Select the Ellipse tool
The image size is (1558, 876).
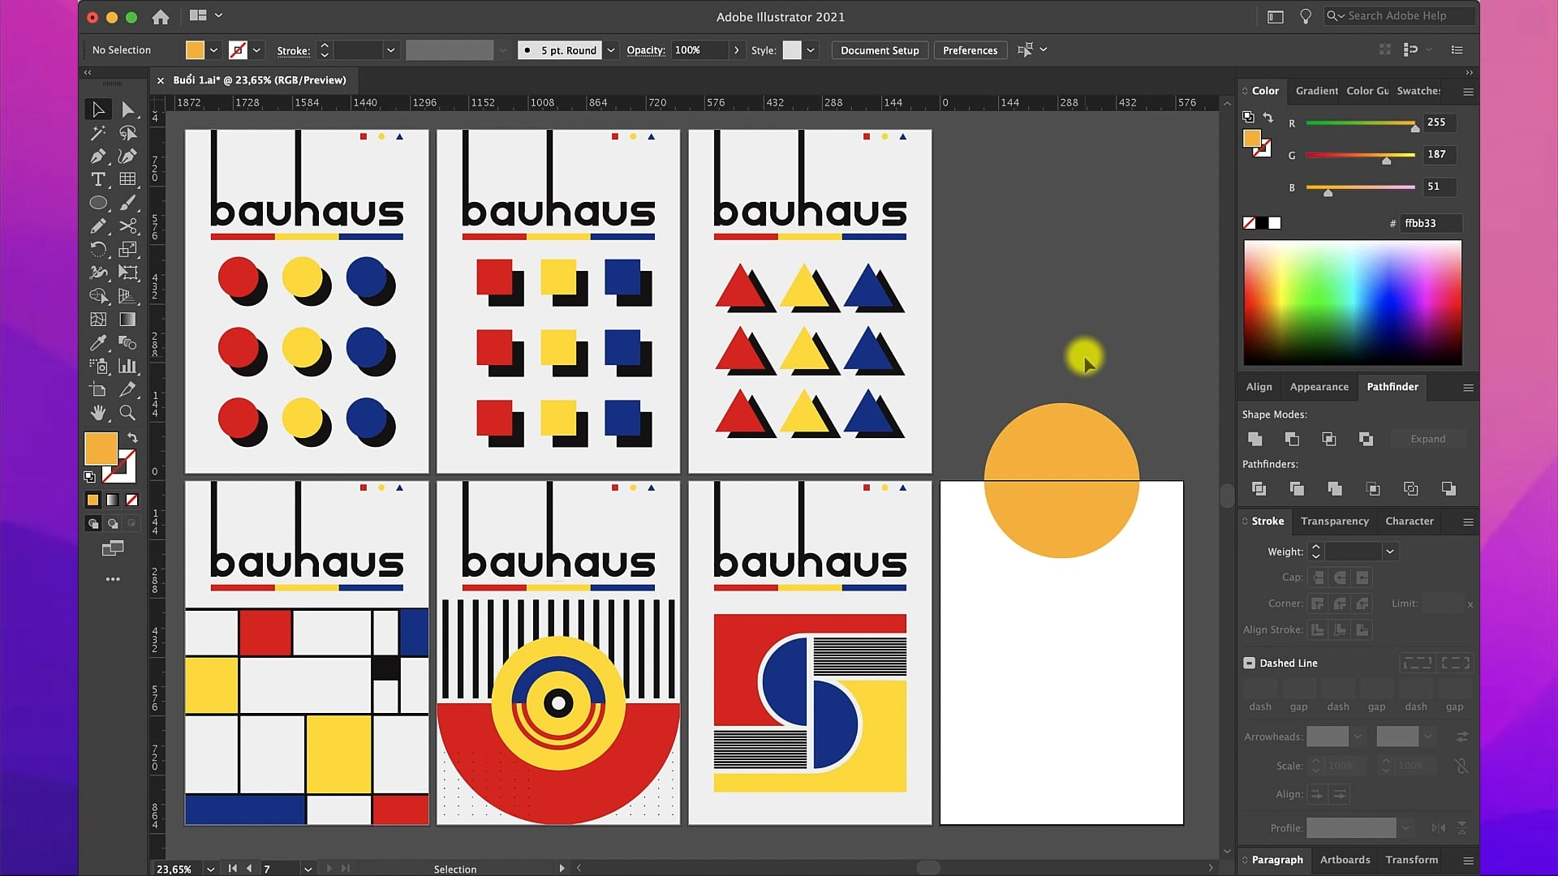click(98, 203)
